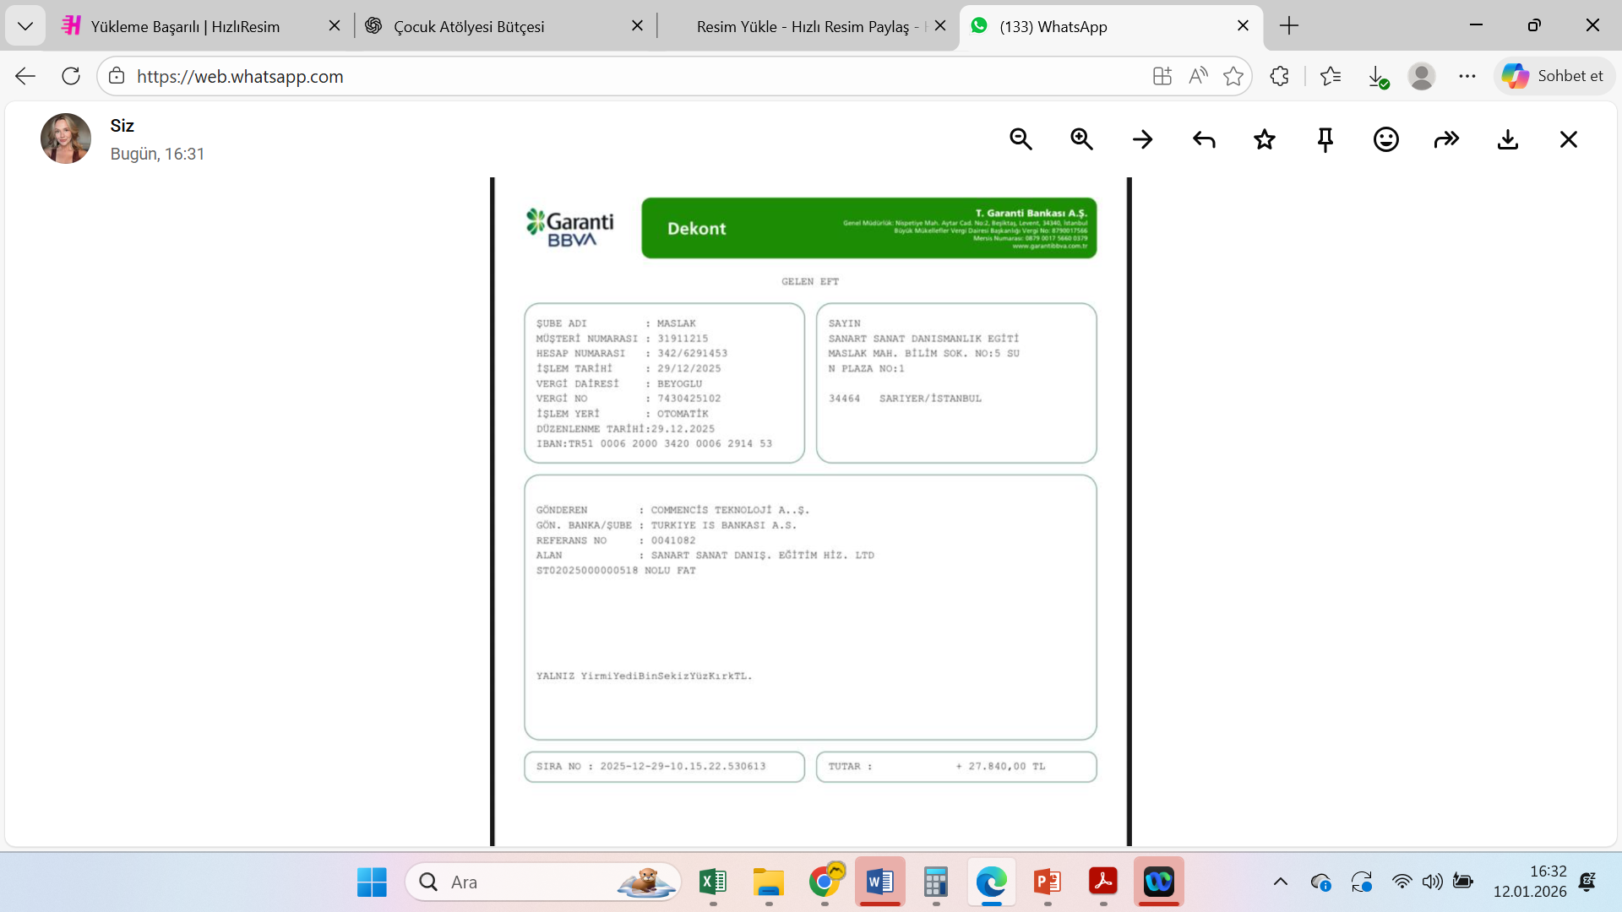Open the clock and calendar flyout

tap(1530, 882)
